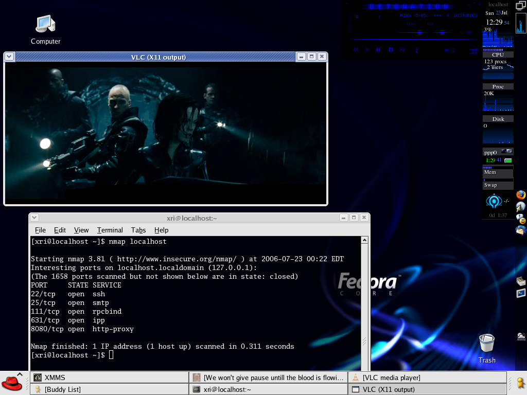The image size is (527, 395).
Task: Open the Trash desktop icon
Action: point(487,349)
